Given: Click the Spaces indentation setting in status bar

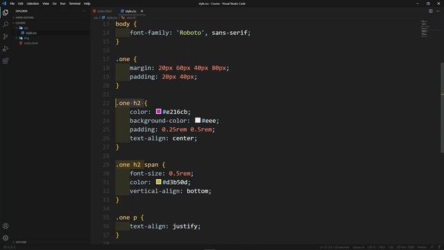Looking at the screenshot, I should (359, 247).
